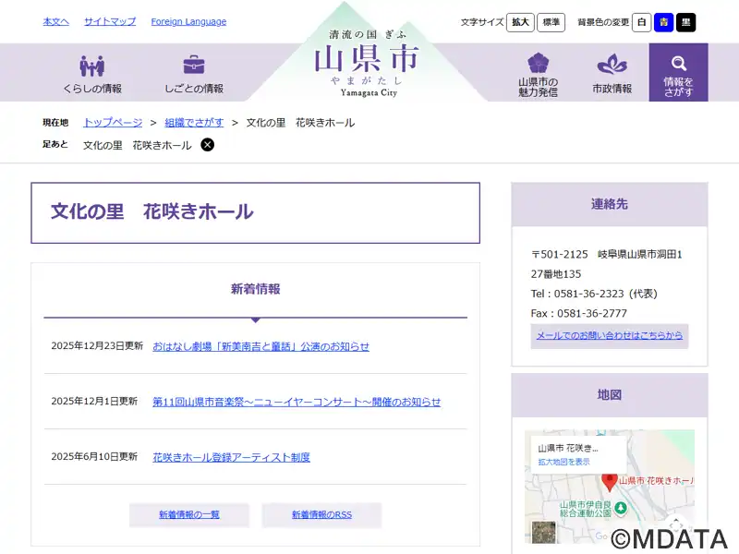
Task: Switch background color to black 黒
Action: pos(685,22)
